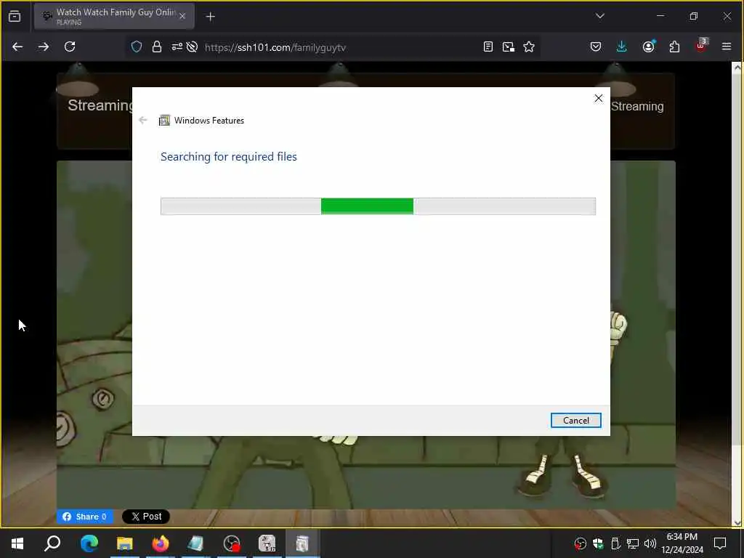
Task: Open the Firefox hamburger application menu
Action: [x=727, y=46]
